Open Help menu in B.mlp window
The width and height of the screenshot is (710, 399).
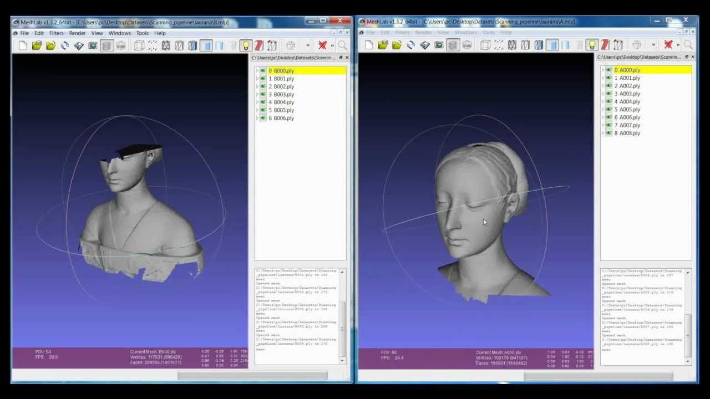(x=160, y=33)
